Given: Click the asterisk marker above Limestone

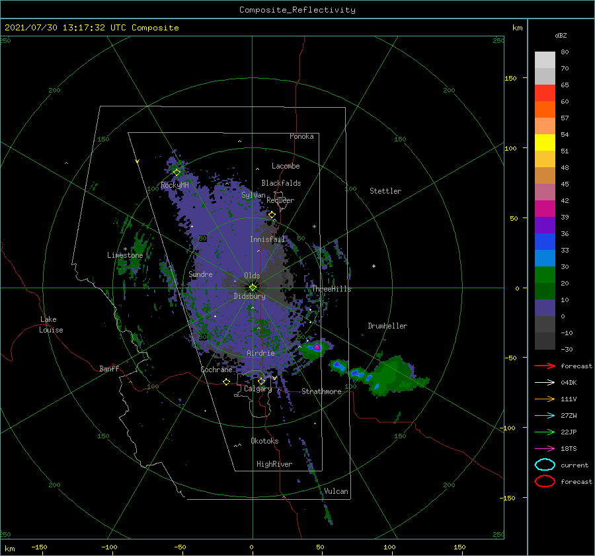Looking at the screenshot, I should click(125, 249).
